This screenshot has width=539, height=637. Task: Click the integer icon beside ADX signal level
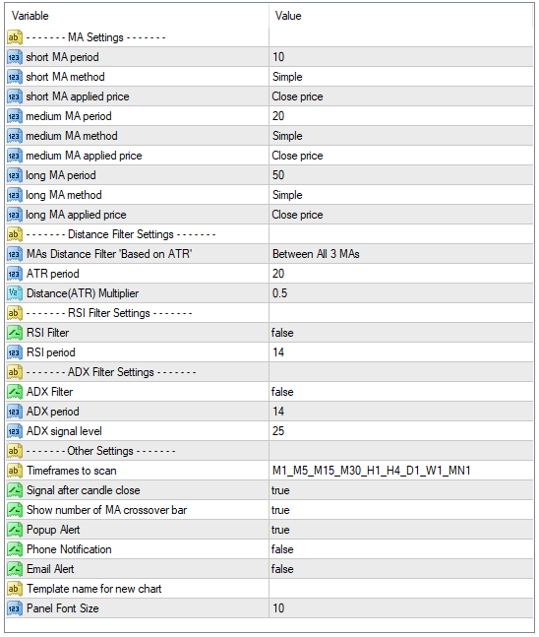pos(14,431)
